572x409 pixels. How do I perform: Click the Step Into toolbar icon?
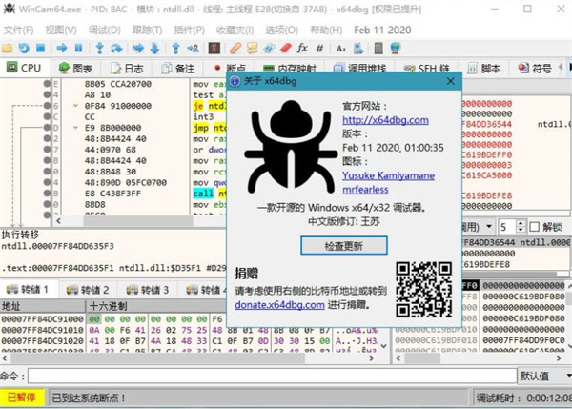[99, 49]
